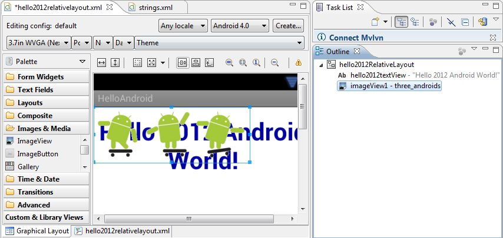Toggle the categorized view in Task List
Screen dimensions: 503x238
coord(401,22)
